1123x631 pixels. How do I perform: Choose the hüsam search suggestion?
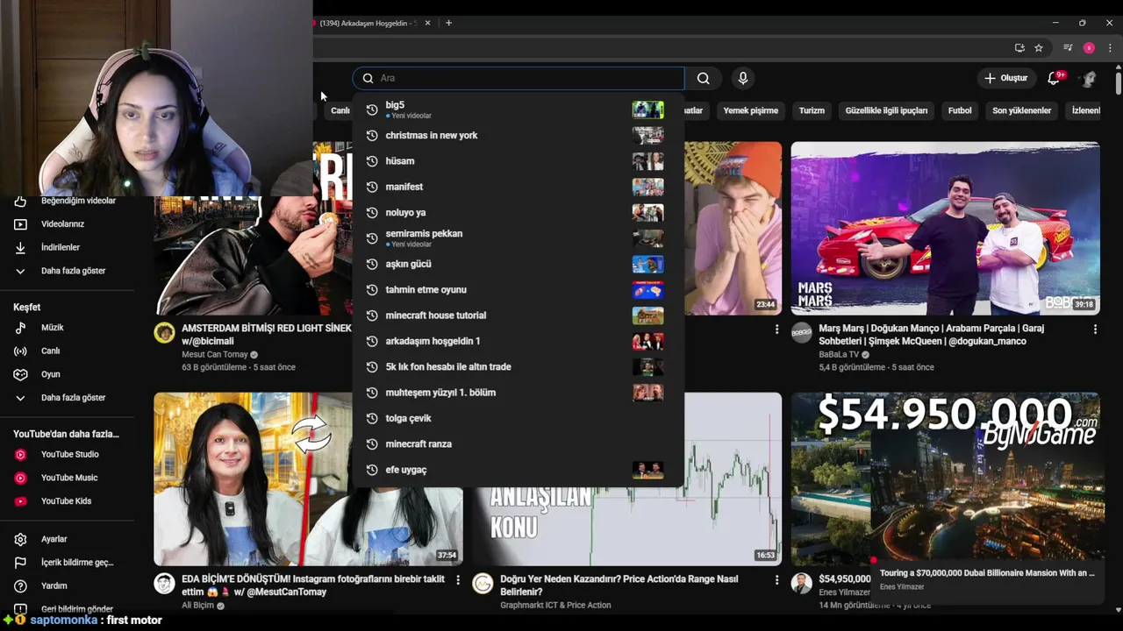click(518, 161)
